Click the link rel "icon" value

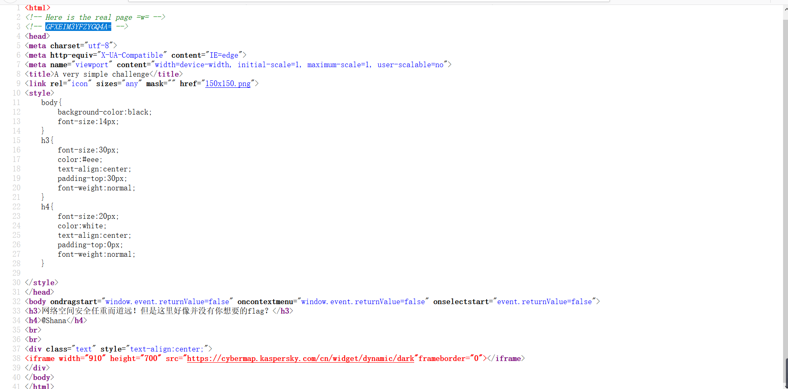pos(80,84)
